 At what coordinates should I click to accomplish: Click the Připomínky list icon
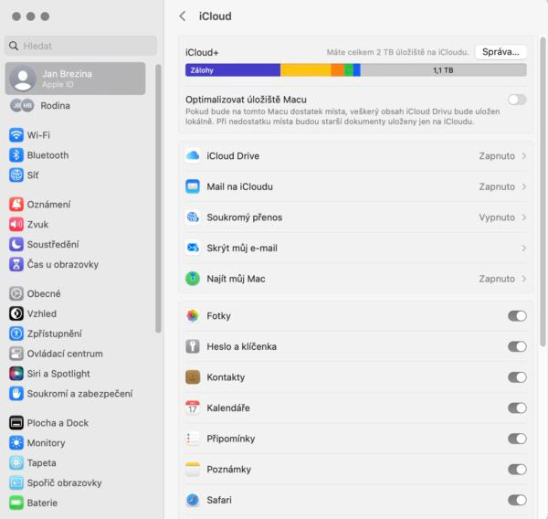pos(193,439)
